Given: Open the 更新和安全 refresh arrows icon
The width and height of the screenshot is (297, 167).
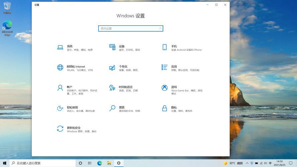Looking at the screenshot, I should pyautogui.click(x=60, y=129).
